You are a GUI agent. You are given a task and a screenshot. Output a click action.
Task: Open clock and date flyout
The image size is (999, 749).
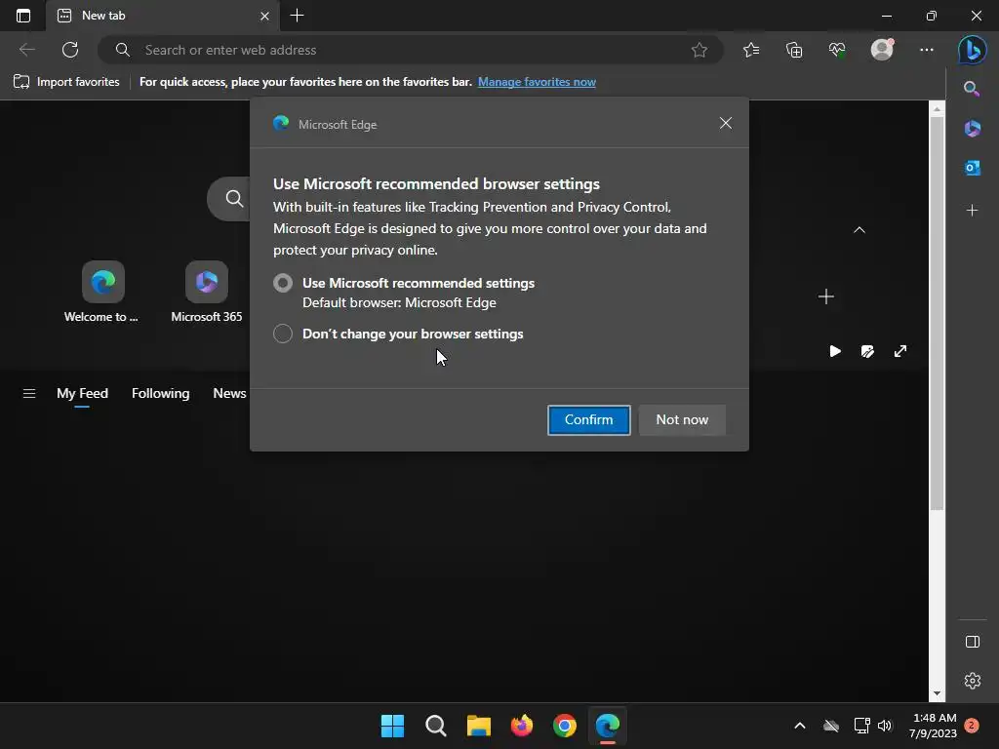click(934, 726)
